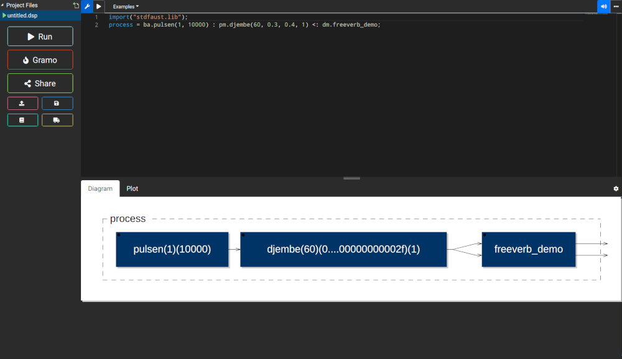The height and width of the screenshot is (359, 622).
Task: Click the upload file icon button
Action: pyautogui.click(x=22, y=103)
